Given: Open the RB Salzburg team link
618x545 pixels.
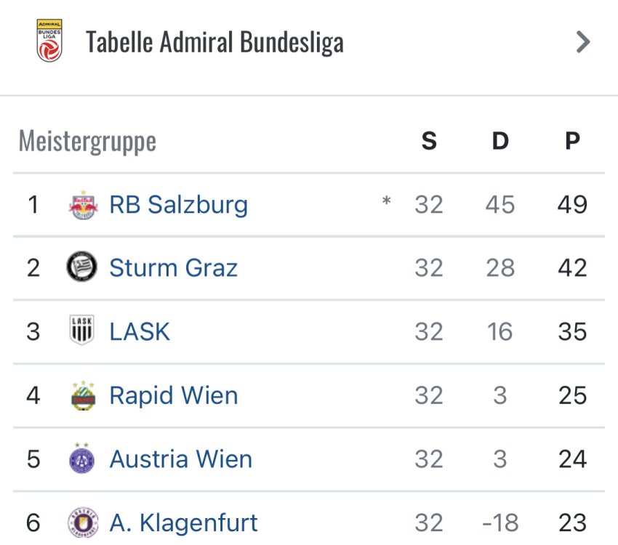Looking at the screenshot, I should (178, 205).
